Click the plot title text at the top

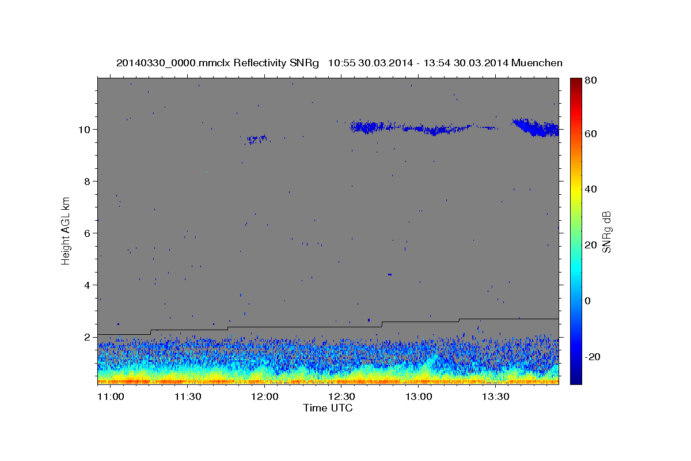point(339,63)
